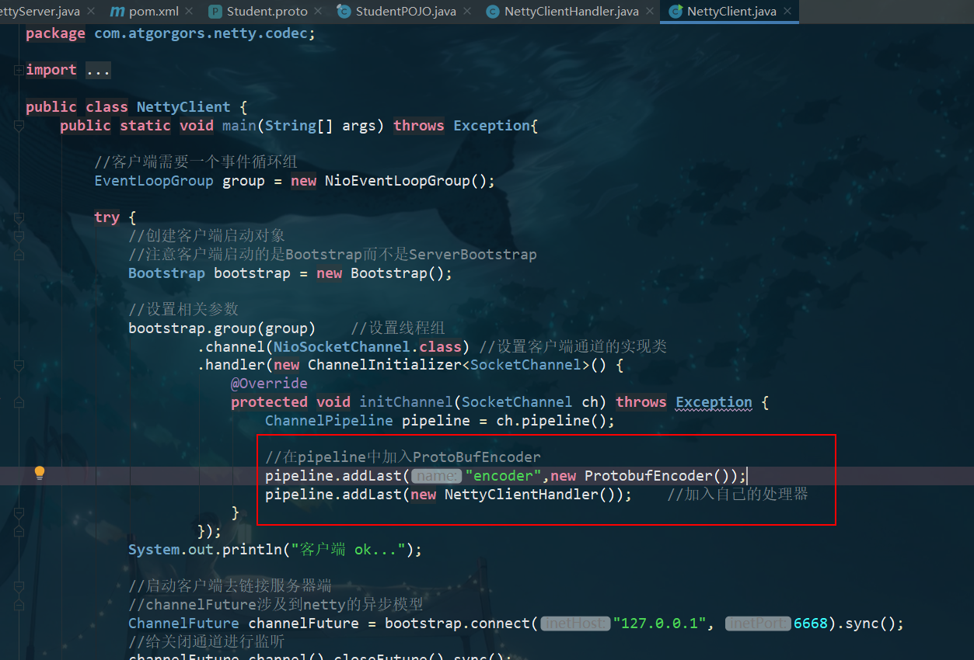Click the 'inetPort:' parameter hint

click(758, 624)
